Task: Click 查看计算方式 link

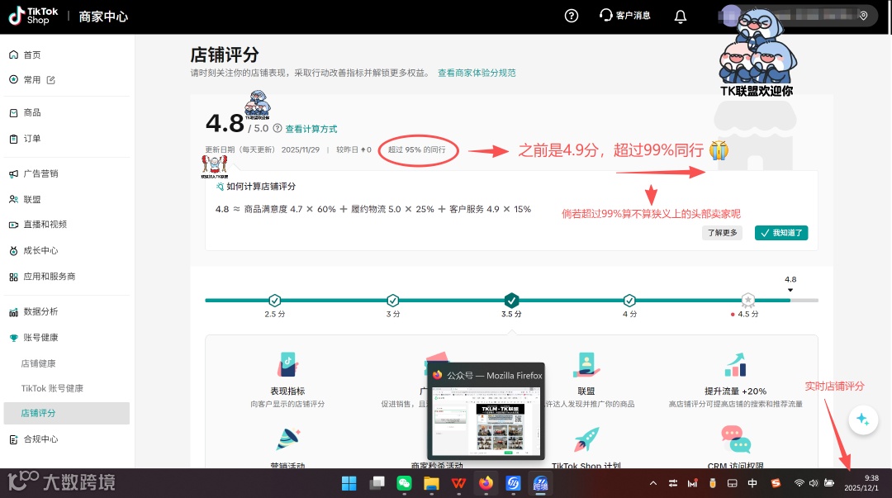Action: [311, 129]
